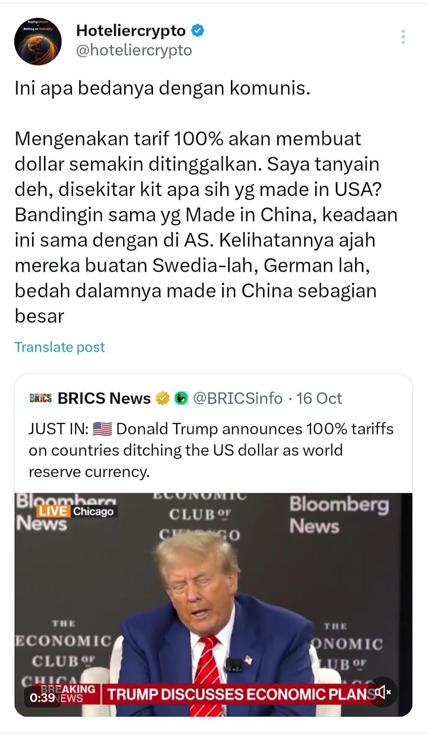Click the US flag emoji in quoted post
Screen dimensions: 427x734
(x=102, y=429)
